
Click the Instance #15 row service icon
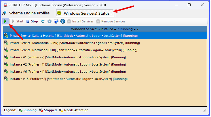[6, 78]
